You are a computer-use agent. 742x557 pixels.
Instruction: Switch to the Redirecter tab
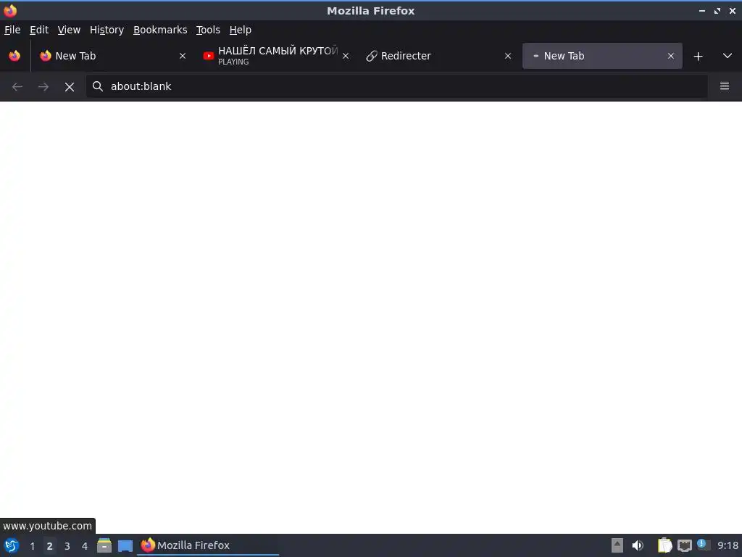click(x=439, y=56)
